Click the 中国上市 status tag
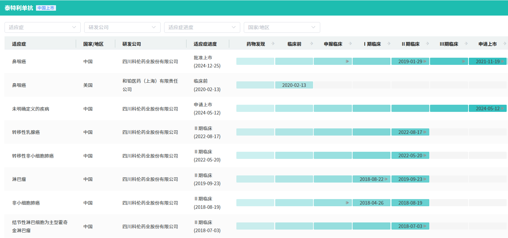 point(46,8)
